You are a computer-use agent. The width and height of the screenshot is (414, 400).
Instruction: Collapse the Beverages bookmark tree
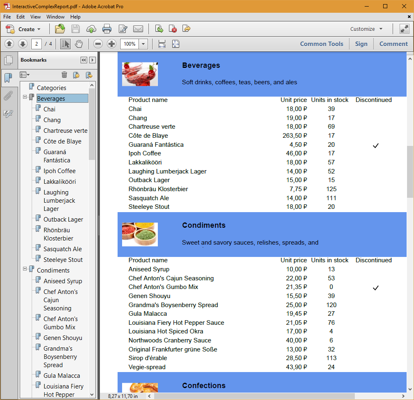coord(25,97)
